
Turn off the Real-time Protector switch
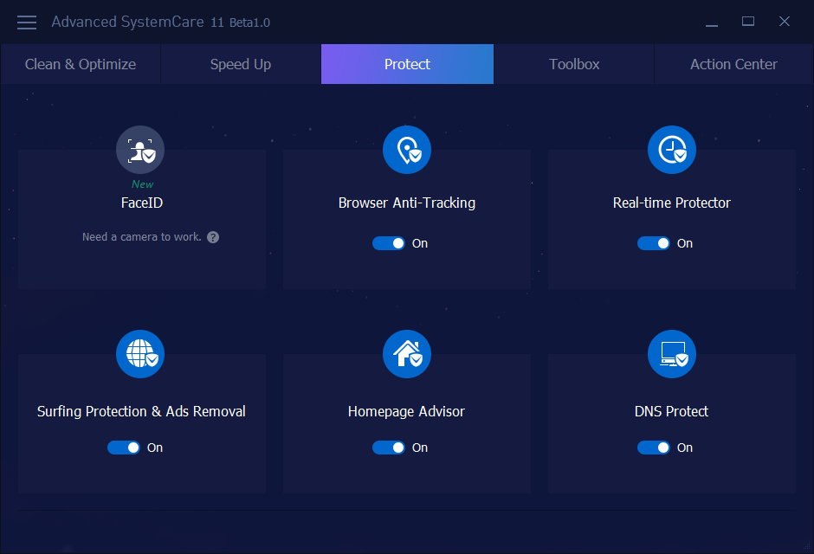tap(654, 243)
